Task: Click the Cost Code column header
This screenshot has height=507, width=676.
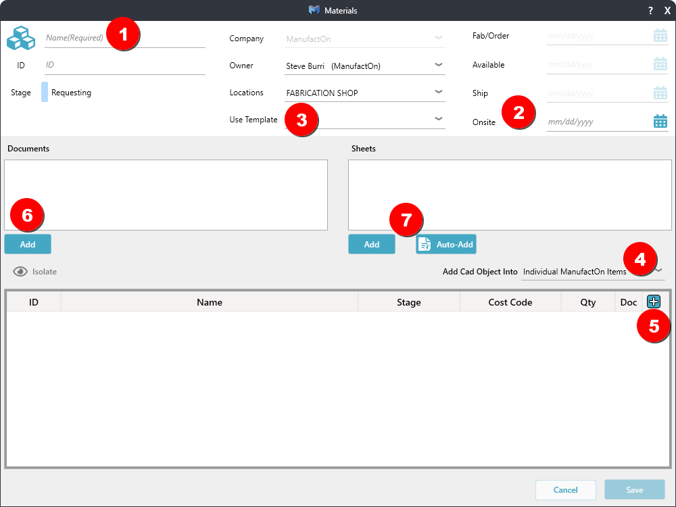Action: tap(510, 302)
